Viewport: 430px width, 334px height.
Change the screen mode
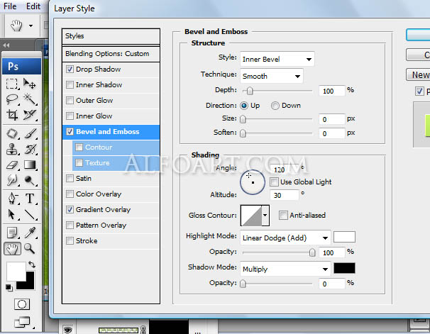(23, 322)
